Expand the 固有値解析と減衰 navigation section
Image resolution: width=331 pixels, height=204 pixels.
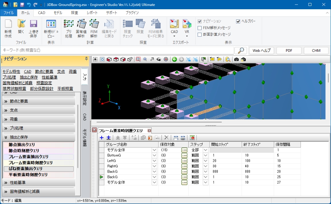click(x=39, y=191)
